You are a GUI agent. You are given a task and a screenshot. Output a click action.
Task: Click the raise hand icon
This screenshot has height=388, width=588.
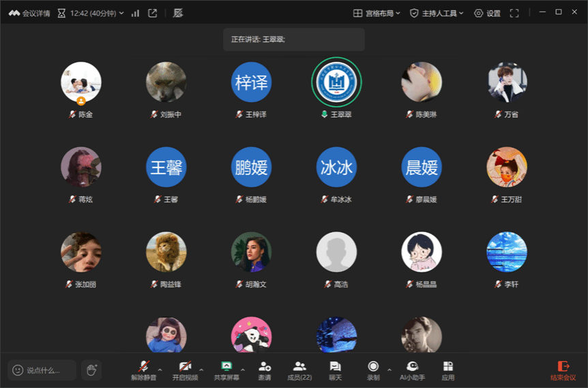tap(91, 370)
